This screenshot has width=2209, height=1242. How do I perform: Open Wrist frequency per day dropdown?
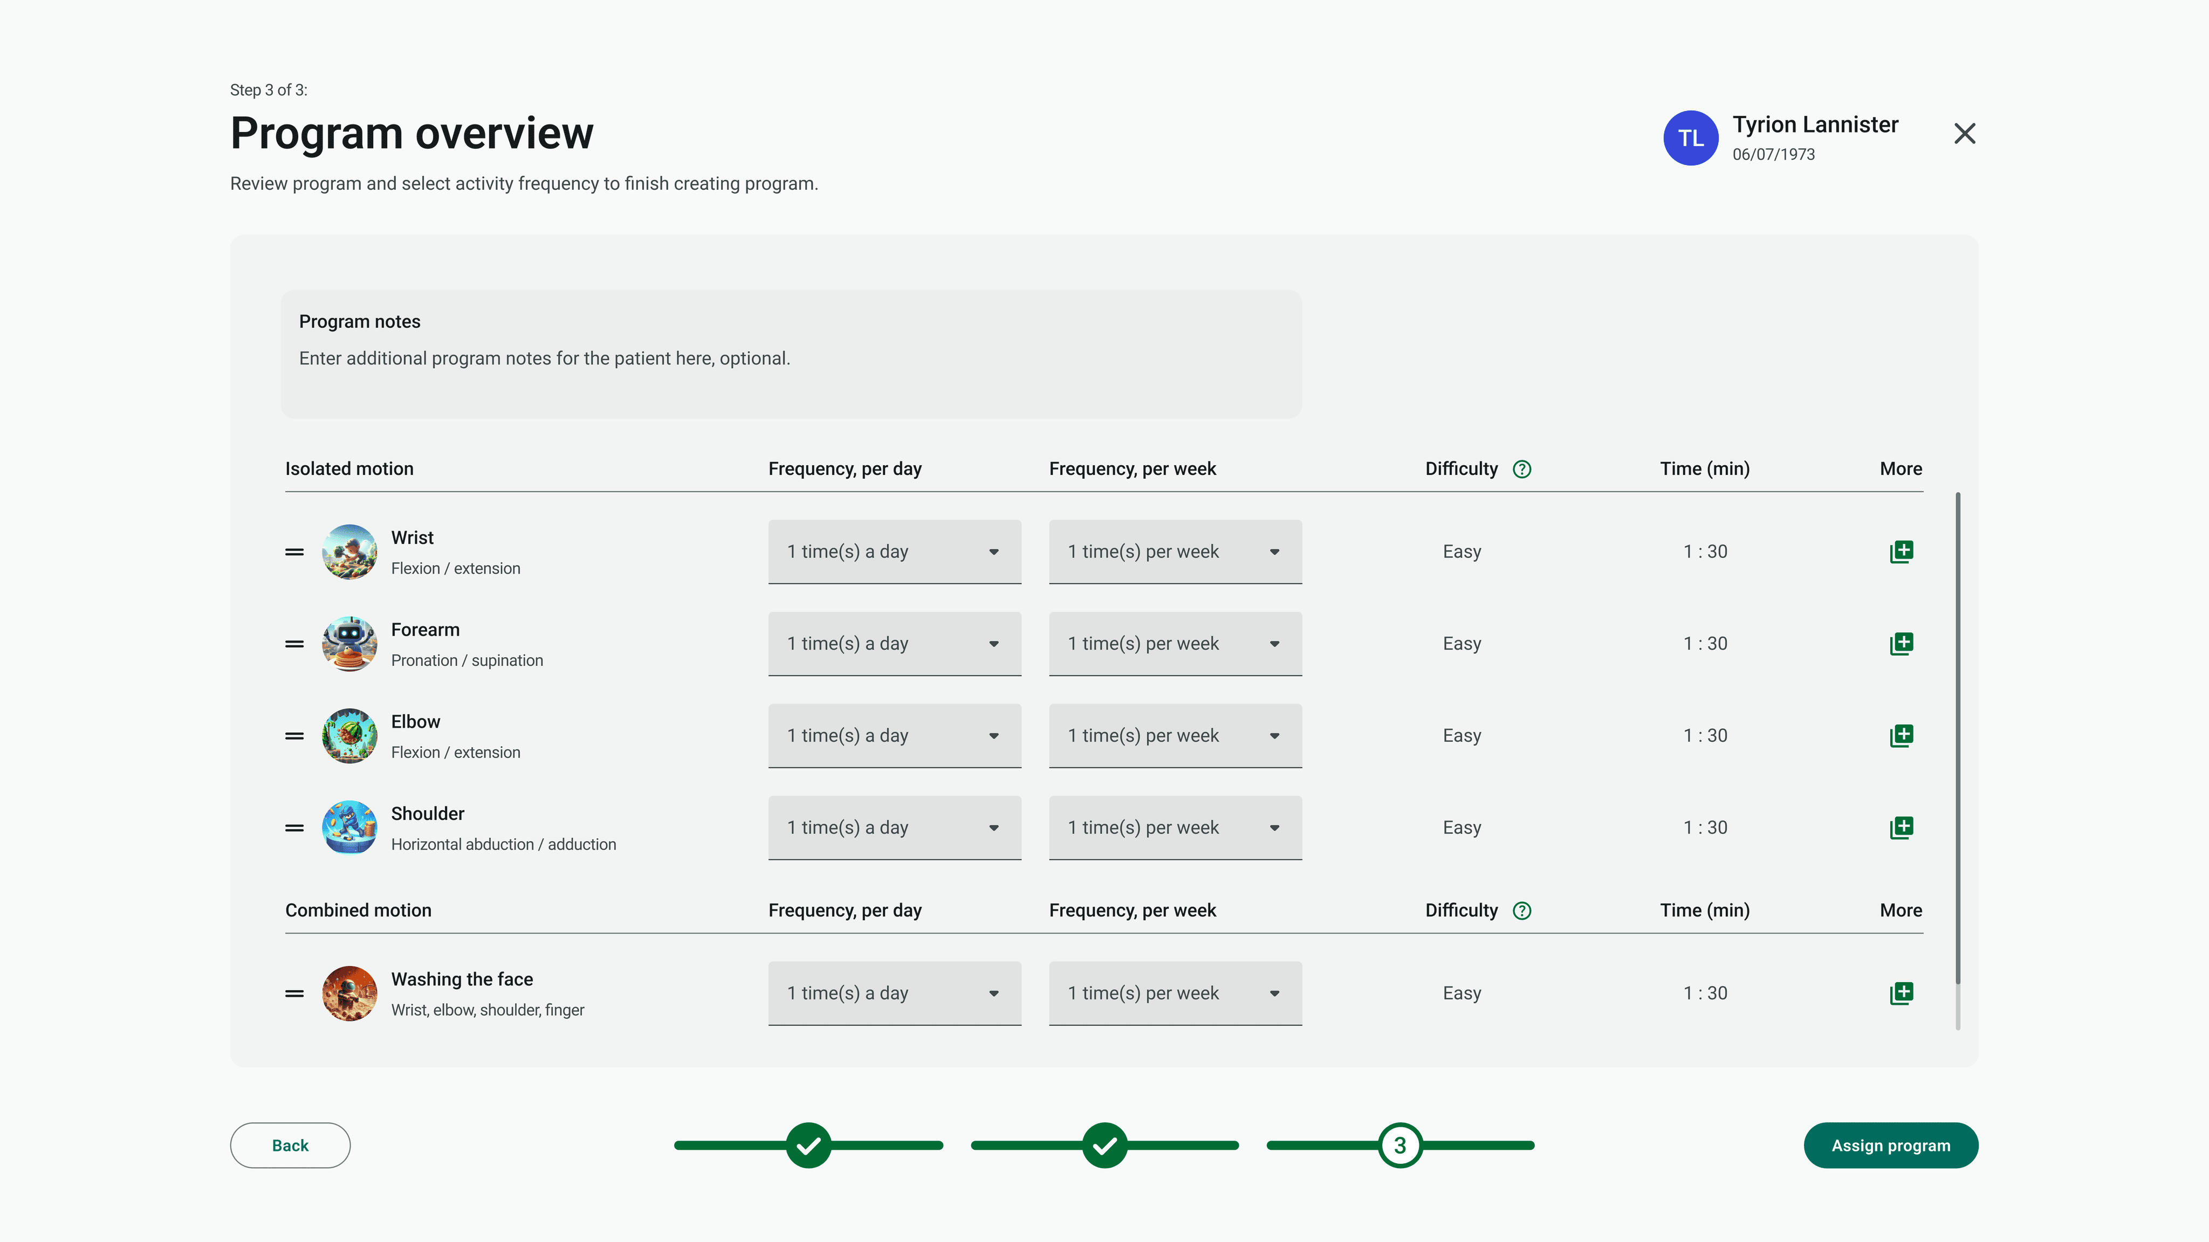pyautogui.click(x=894, y=551)
